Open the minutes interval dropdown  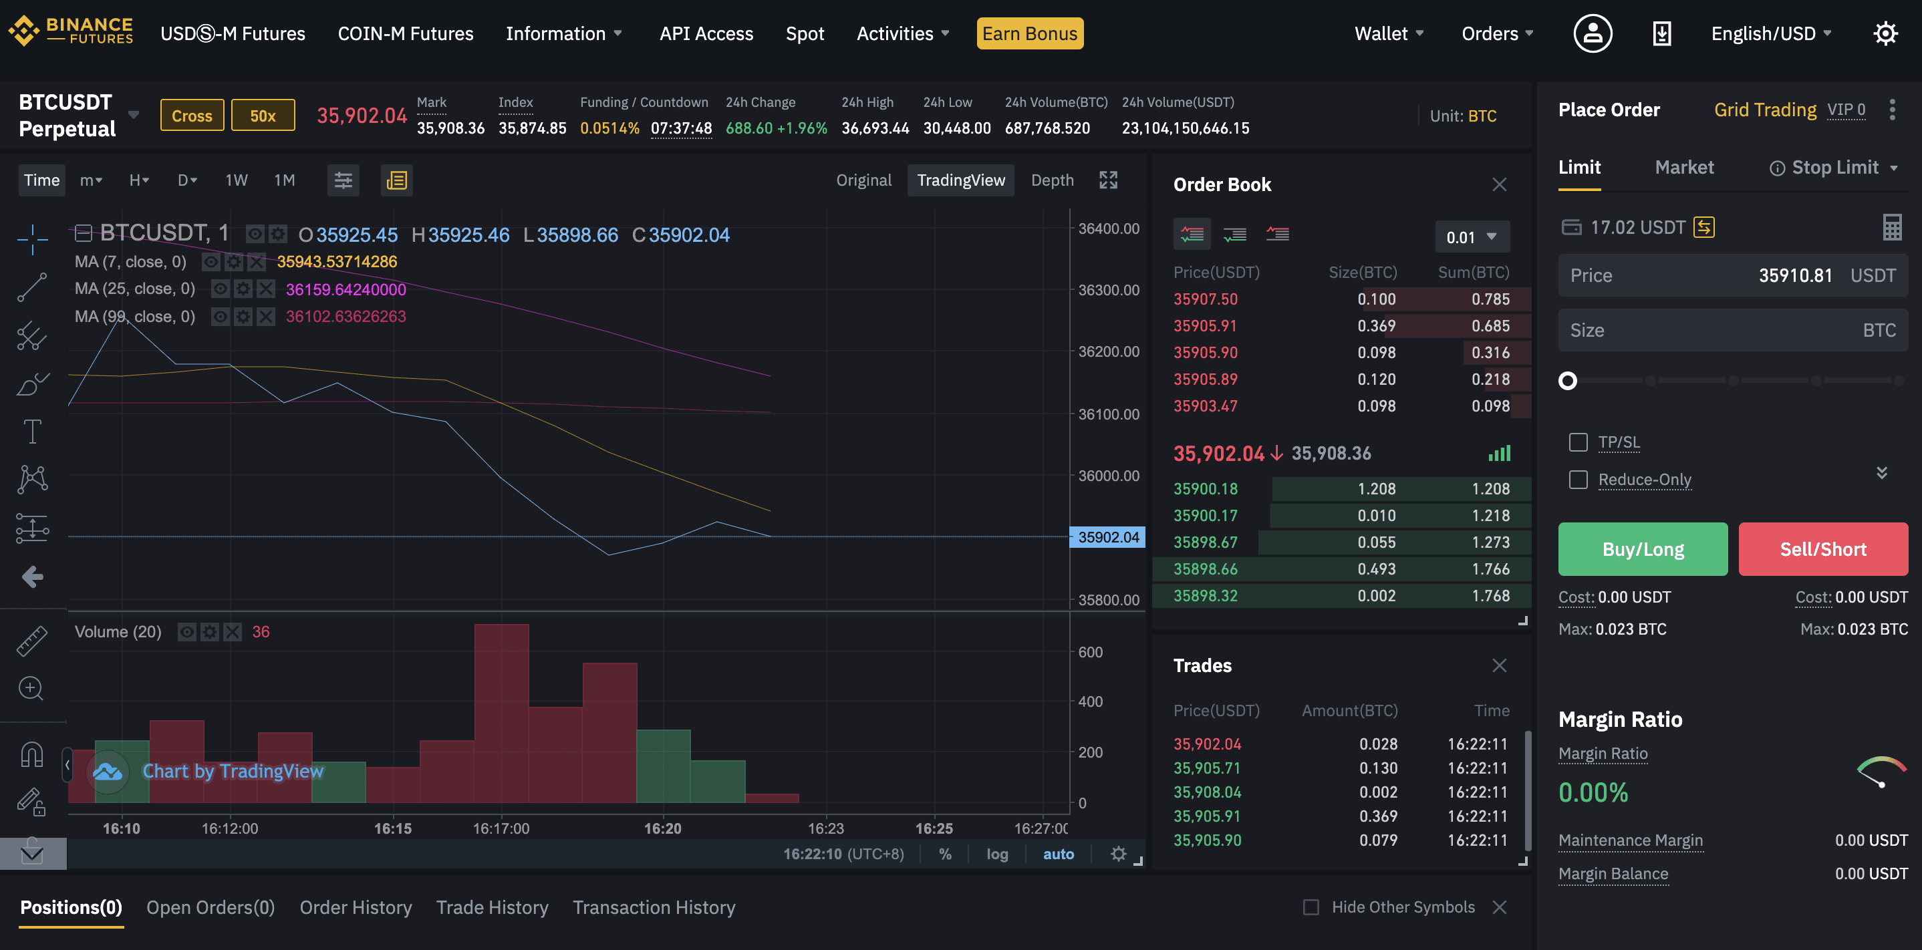[x=91, y=180]
